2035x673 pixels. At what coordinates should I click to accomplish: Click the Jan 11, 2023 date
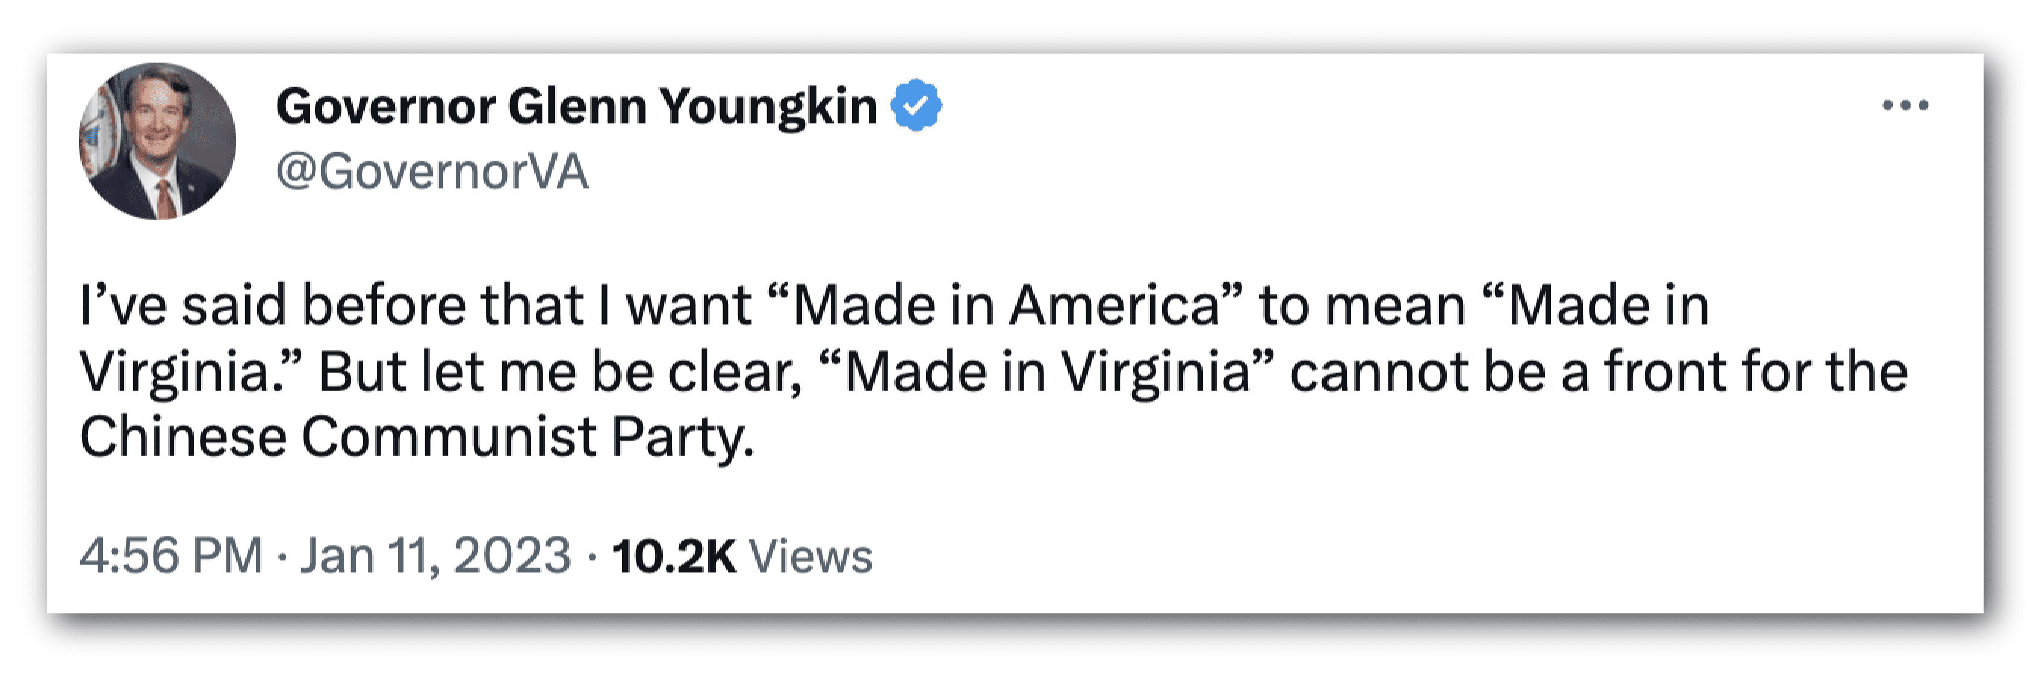[x=435, y=555]
